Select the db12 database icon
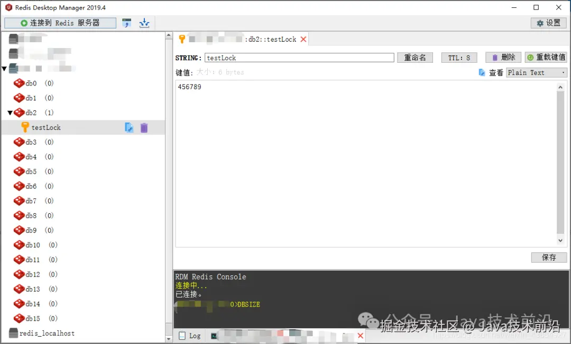Viewport: 571px width, 344px height. click(x=19, y=274)
